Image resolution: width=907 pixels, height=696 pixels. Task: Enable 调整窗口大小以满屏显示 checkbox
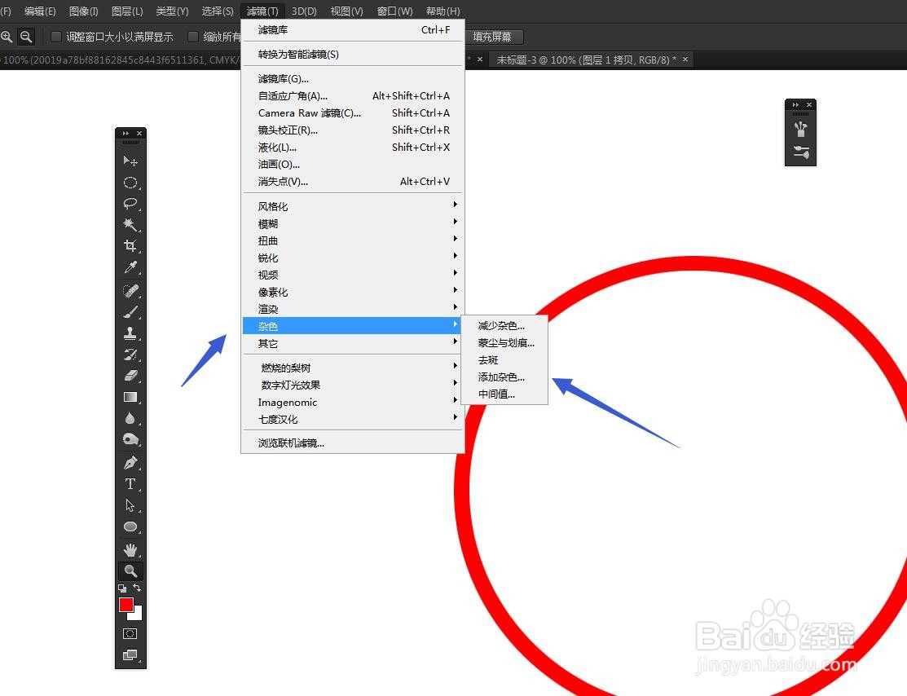[x=56, y=37]
